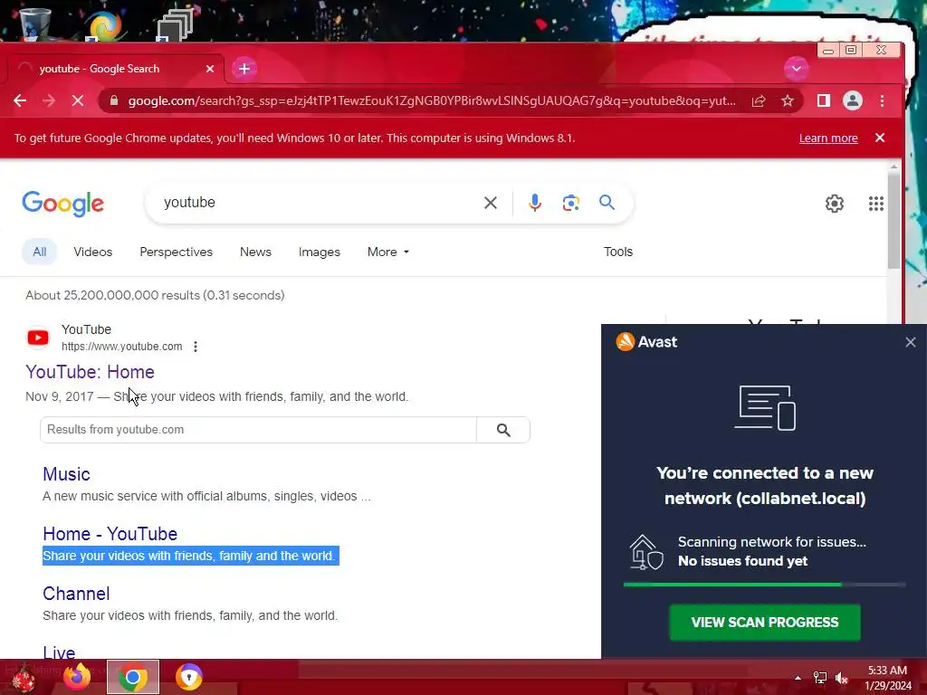Switch to Videos results tab
The width and height of the screenshot is (927, 695).
pyautogui.click(x=93, y=252)
